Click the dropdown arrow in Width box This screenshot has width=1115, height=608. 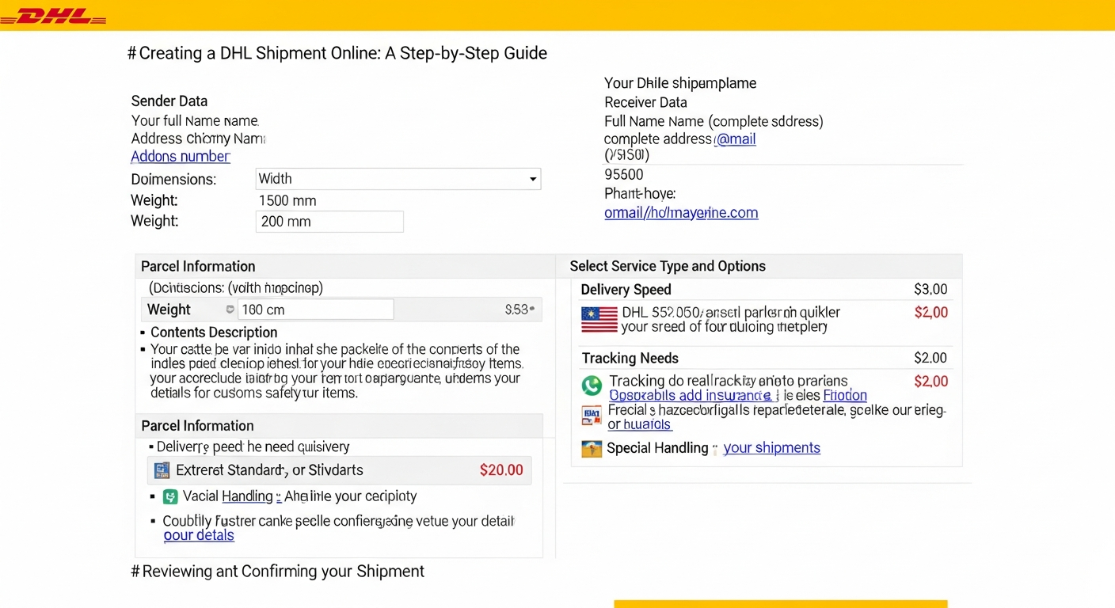coord(533,180)
